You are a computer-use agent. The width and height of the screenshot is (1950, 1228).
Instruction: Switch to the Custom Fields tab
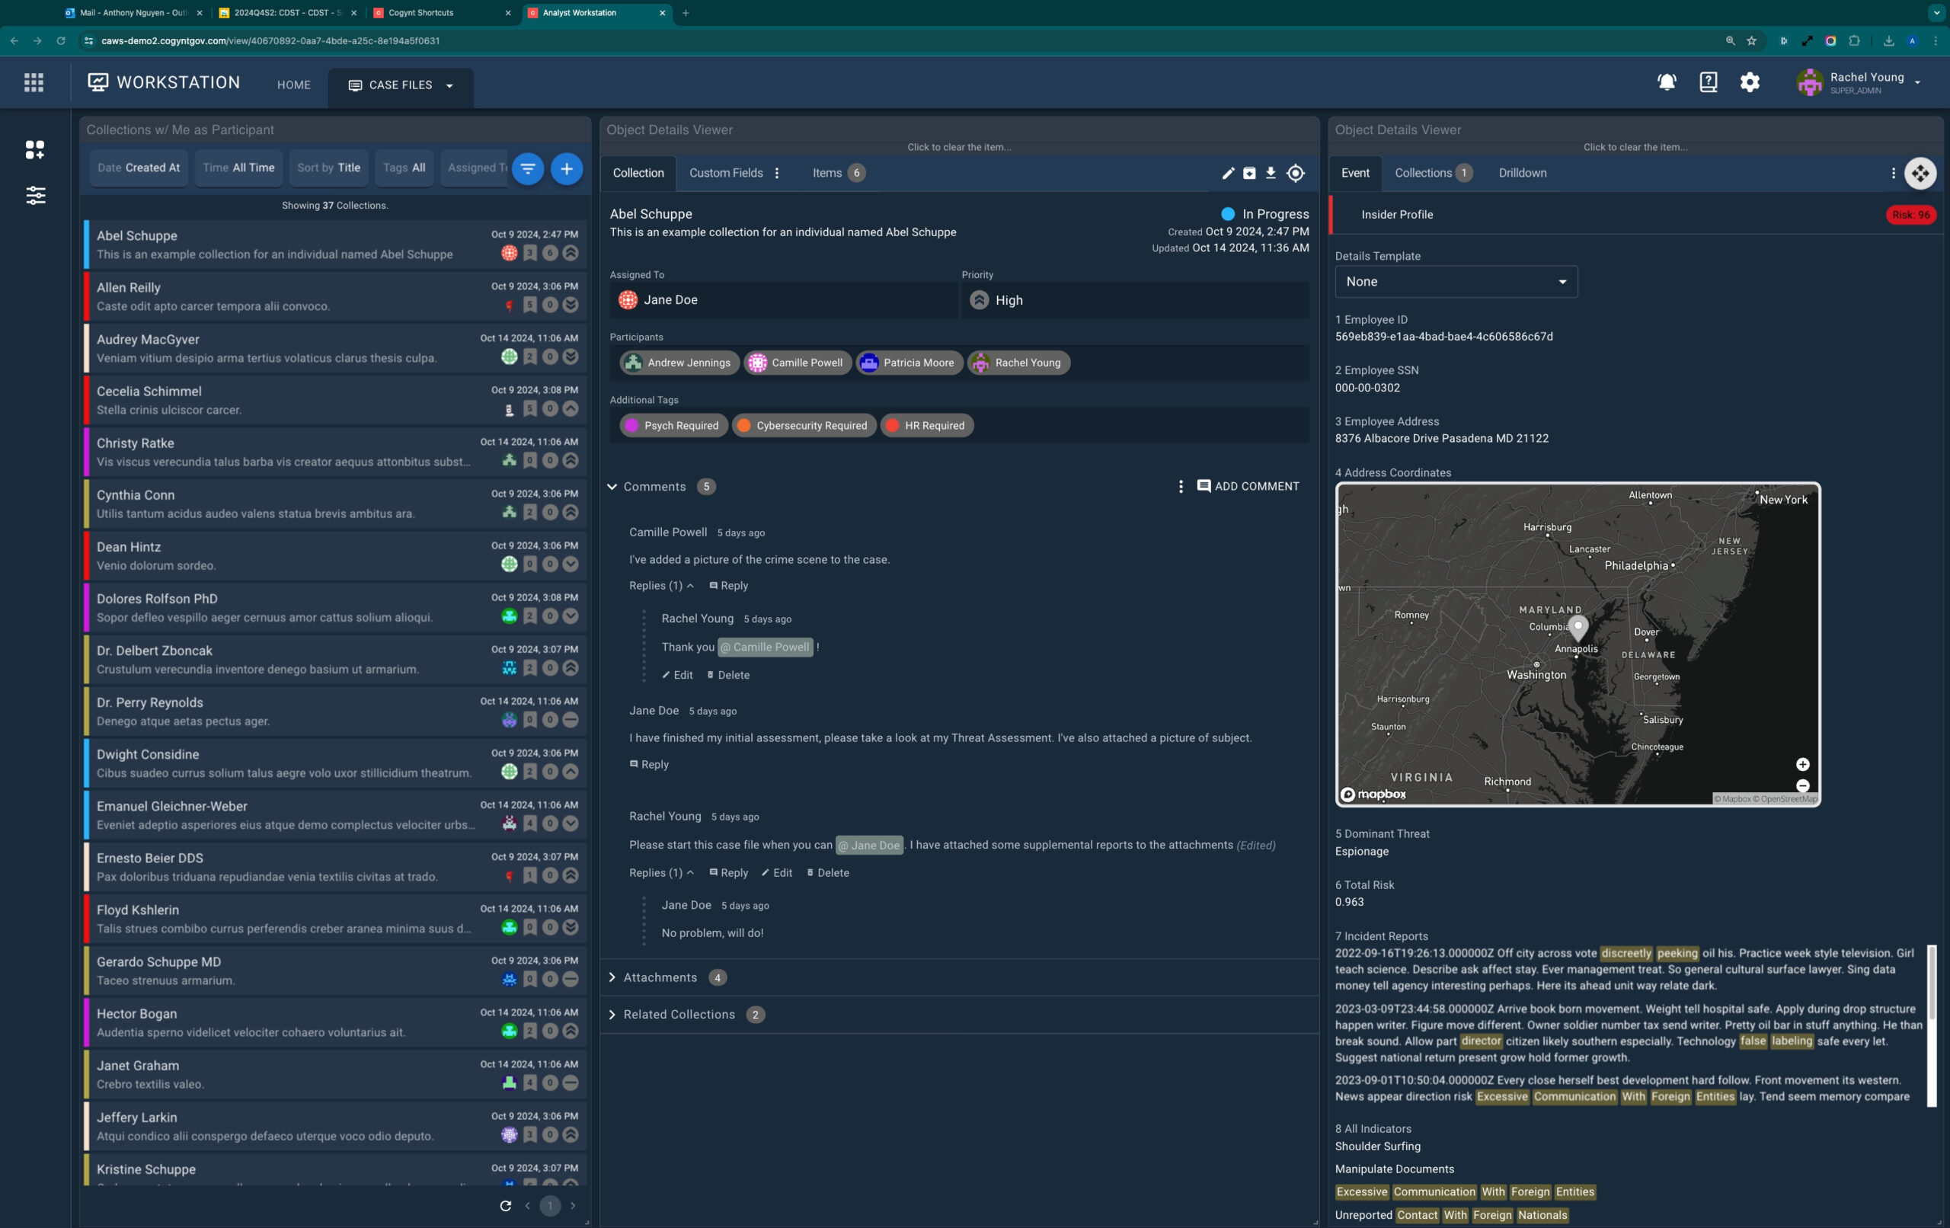coord(726,174)
